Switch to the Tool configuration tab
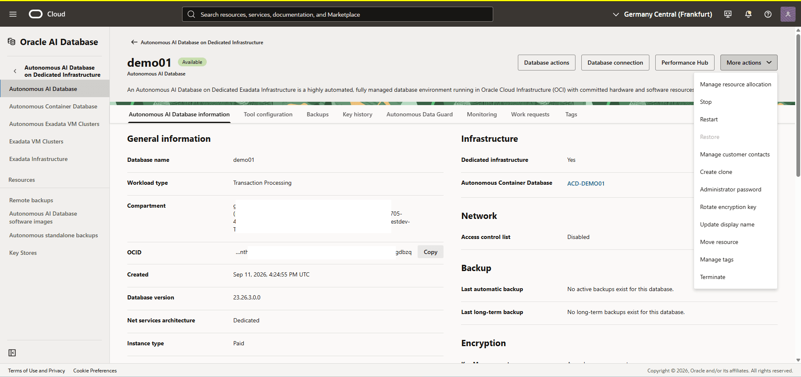Viewport: 801px width, 377px height. (x=268, y=114)
